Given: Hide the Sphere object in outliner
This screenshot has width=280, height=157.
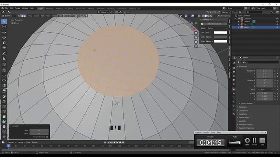Looking at the screenshot, I should (x=277, y=27).
